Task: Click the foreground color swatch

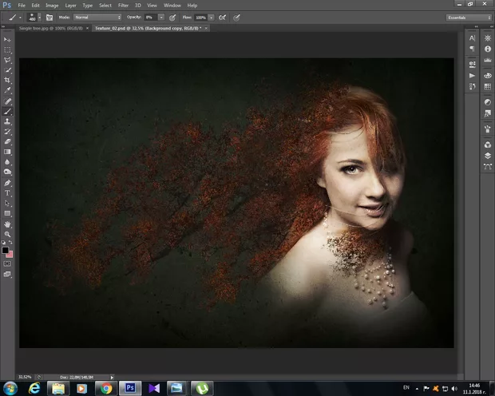Action: tap(6, 250)
